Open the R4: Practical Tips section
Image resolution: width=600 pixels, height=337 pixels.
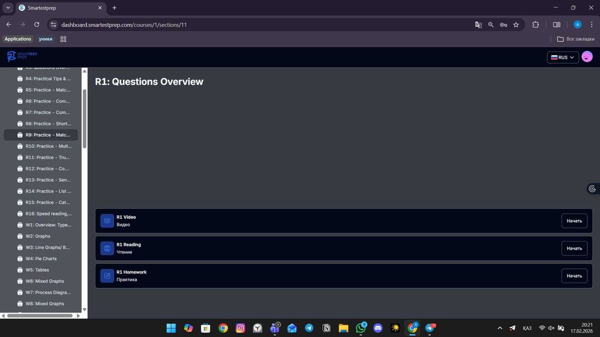tap(41, 79)
